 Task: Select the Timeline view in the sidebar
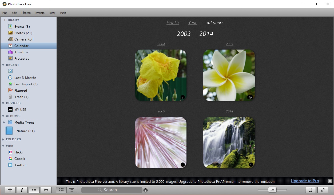tap(21, 52)
